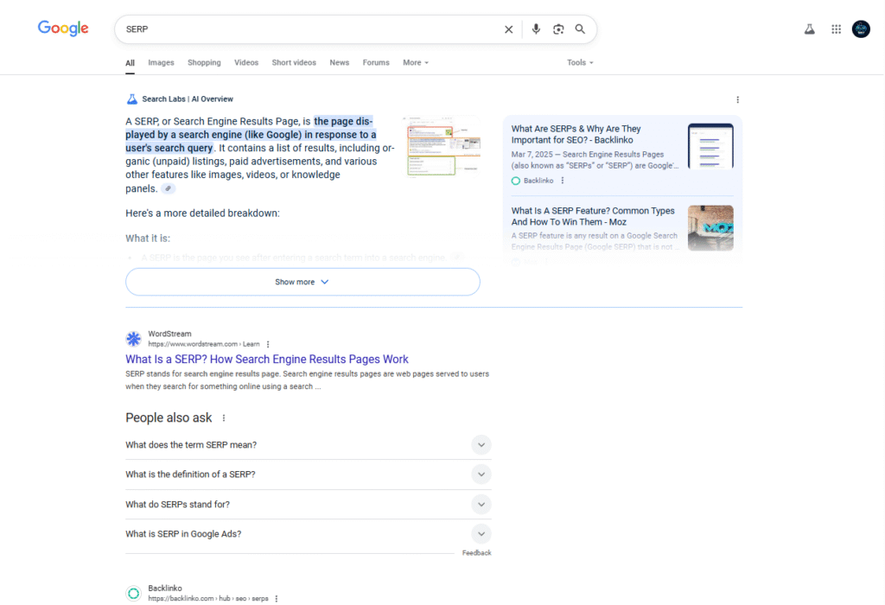Image resolution: width=885 pixels, height=605 pixels.
Task: Expand 'What does the term SERP mean?'
Action: coord(309,445)
